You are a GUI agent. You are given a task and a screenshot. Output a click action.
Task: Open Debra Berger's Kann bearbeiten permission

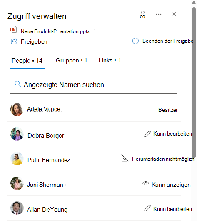tap(172, 134)
